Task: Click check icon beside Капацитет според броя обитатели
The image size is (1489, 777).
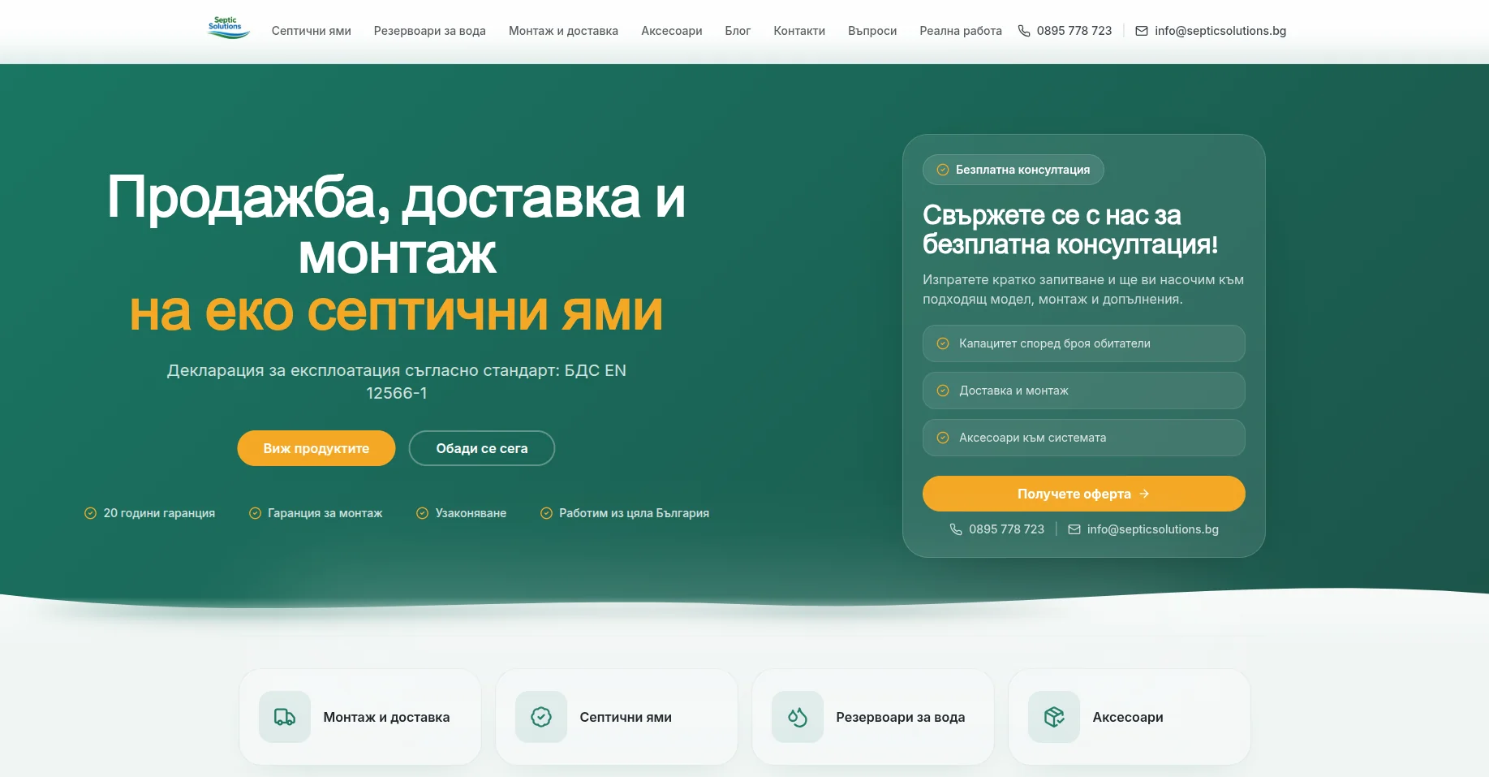Action: click(x=943, y=343)
